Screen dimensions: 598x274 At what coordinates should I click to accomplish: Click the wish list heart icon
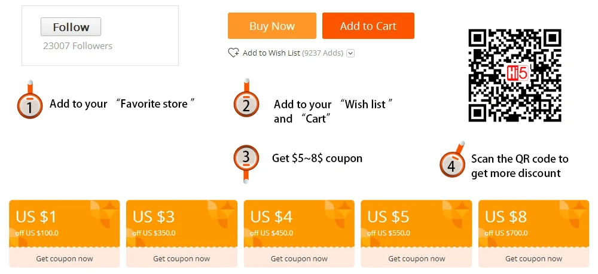233,53
